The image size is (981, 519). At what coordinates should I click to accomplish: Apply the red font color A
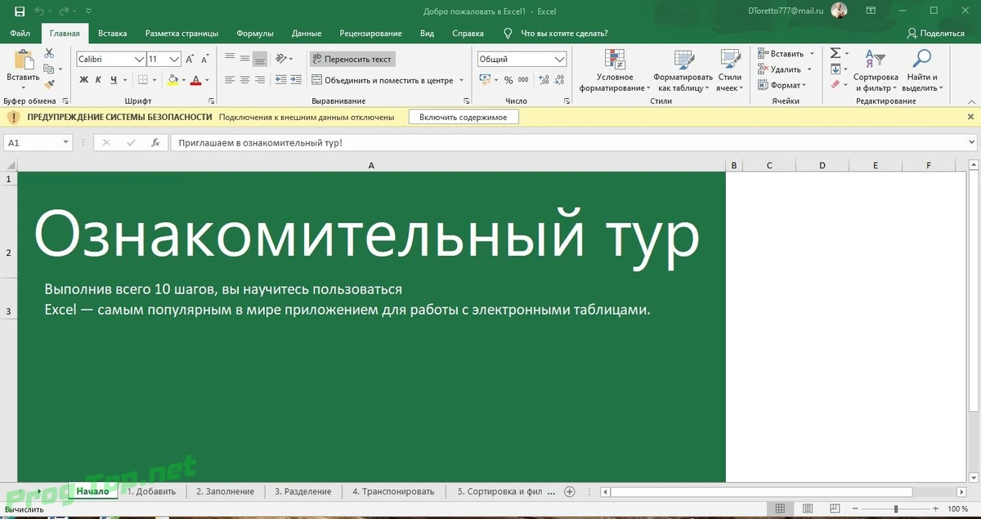196,80
